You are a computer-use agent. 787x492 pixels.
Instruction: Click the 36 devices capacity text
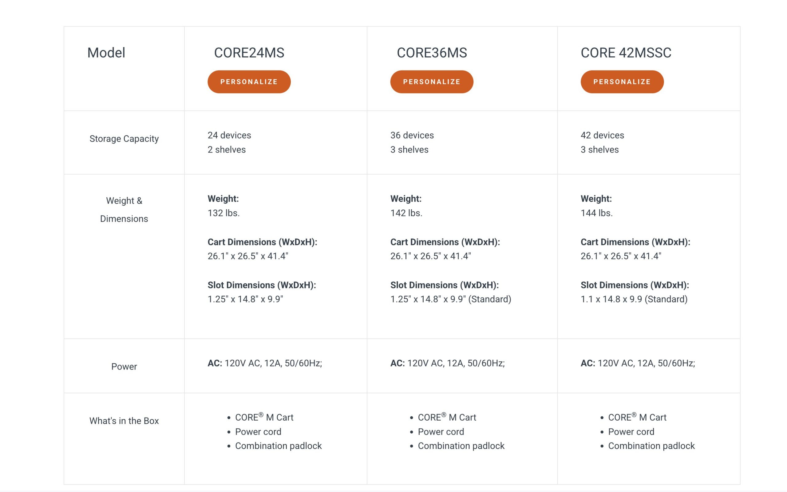coord(412,135)
